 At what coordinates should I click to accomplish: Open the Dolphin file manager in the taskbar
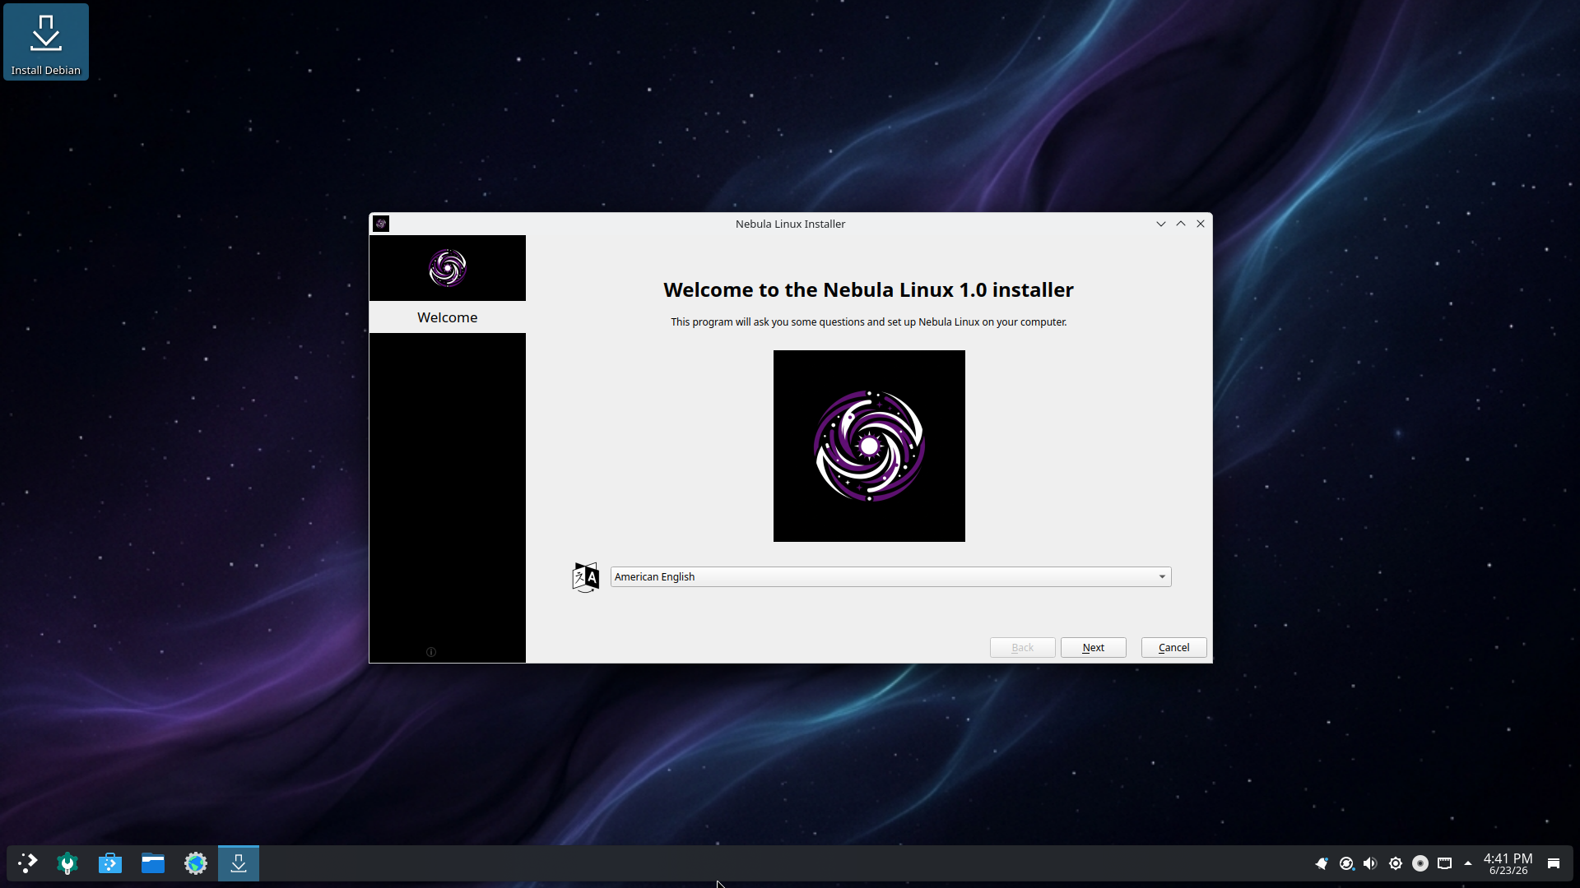[x=153, y=863]
